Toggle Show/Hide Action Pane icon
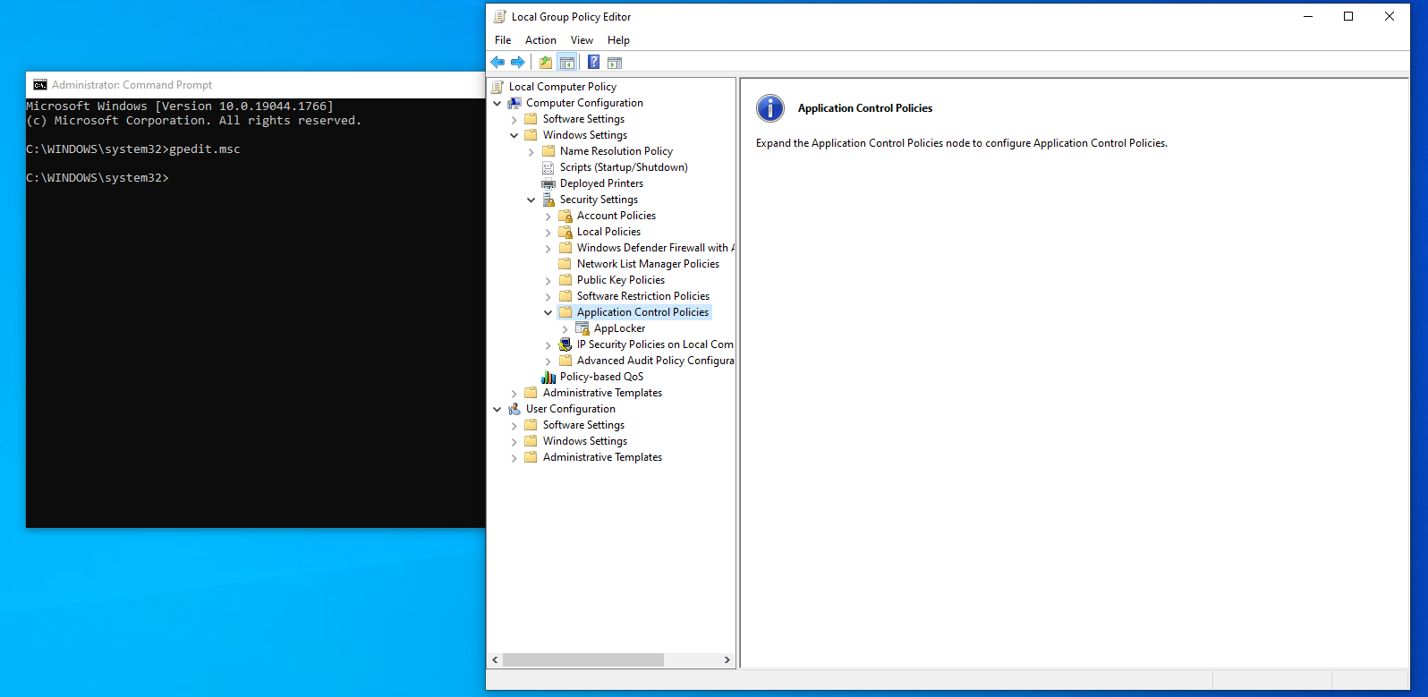 point(615,63)
